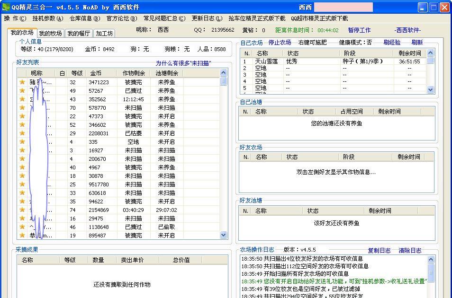Click the 暂停工作 link
Screen dimensions: 452x298
tap(359, 30)
